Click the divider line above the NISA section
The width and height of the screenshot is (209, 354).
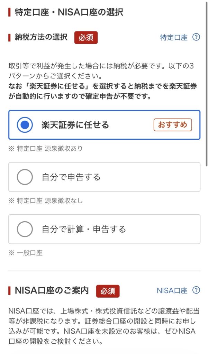tap(104, 271)
